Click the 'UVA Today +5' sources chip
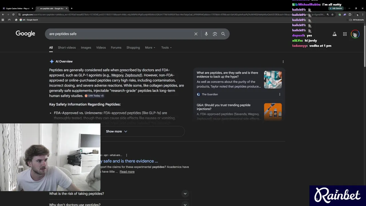Screen dimensions: 366x206 94,96
